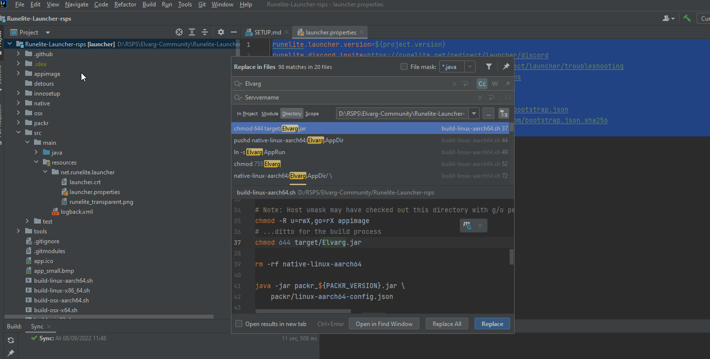This screenshot has height=359, width=710.
Task: Select Module search scope
Action: (x=270, y=114)
